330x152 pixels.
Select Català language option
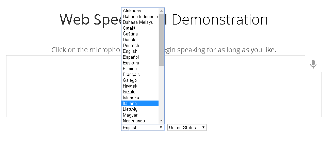140,28
